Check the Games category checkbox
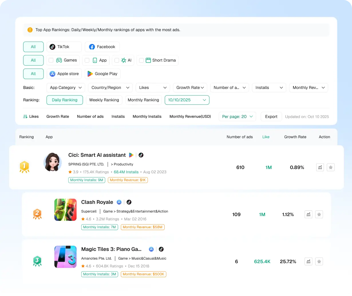352x296 pixels. tap(51, 60)
